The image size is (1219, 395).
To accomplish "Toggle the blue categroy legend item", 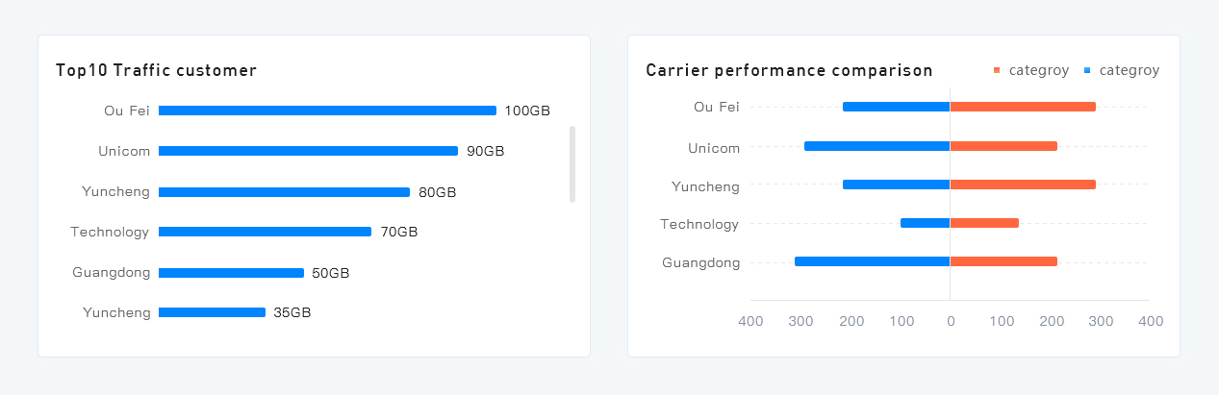I will pyautogui.click(x=1121, y=70).
